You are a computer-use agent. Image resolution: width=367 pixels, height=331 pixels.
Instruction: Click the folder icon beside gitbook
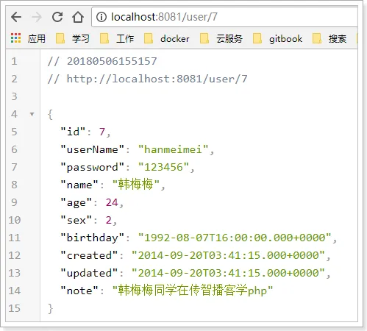(x=257, y=38)
